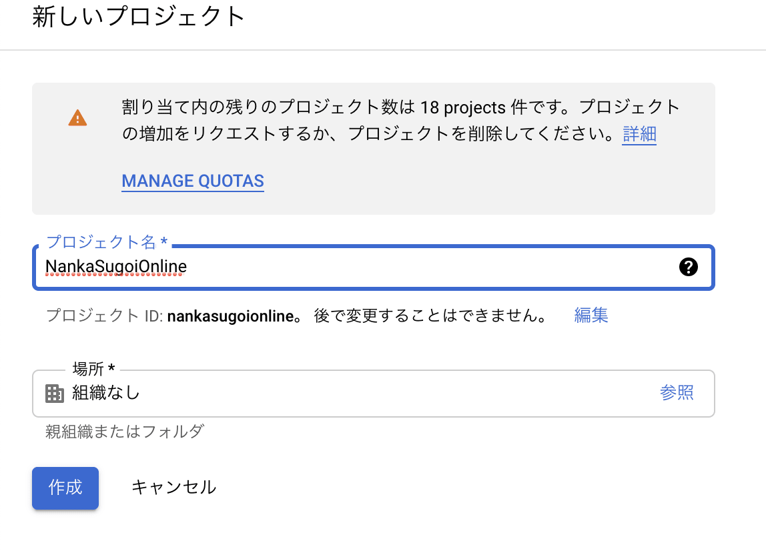Image resolution: width=766 pixels, height=551 pixels.
Task: Click the 後で変更することはできません notice text
Action: (431, 316)
